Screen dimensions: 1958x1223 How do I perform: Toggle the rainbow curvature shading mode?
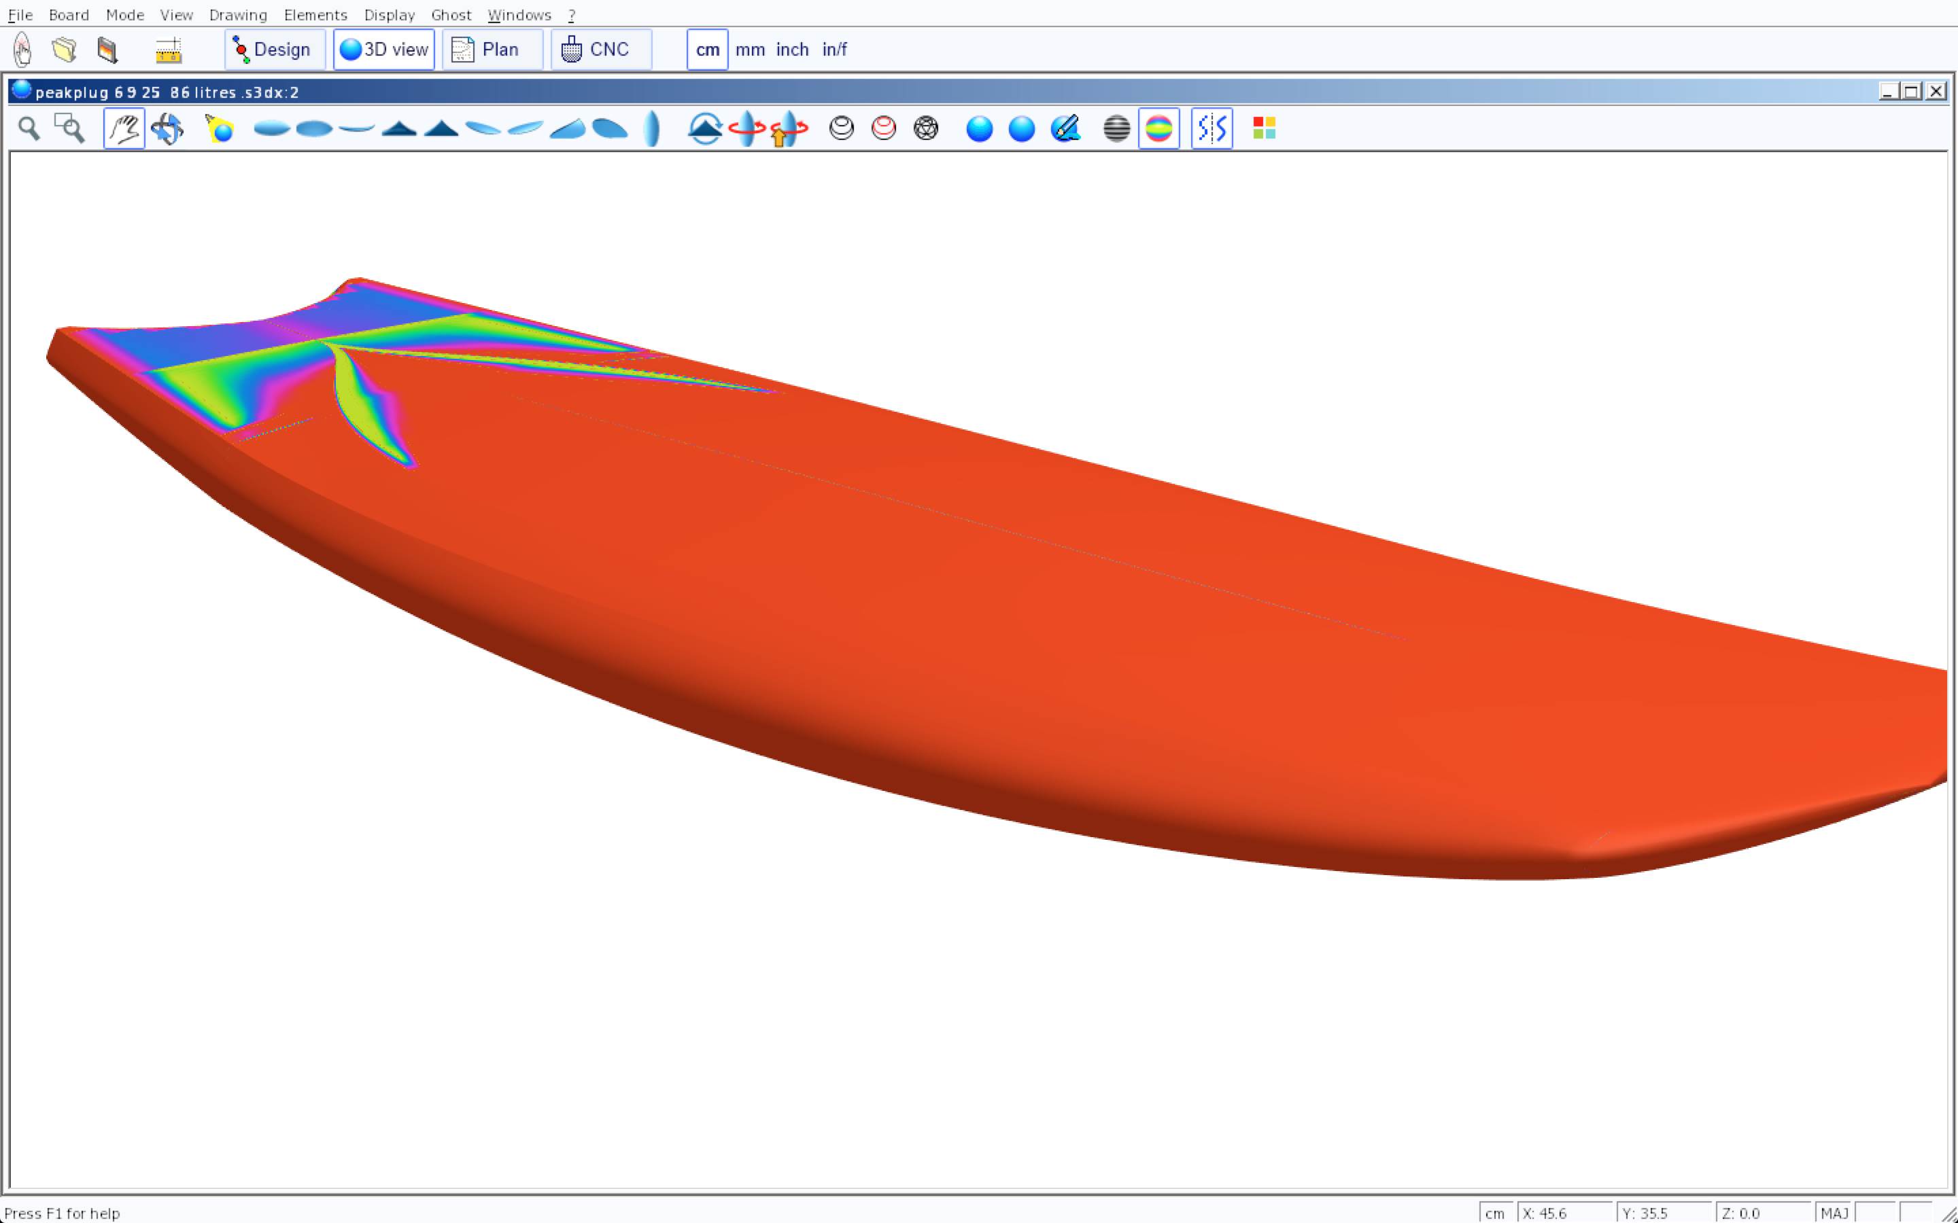[1158, 128]
